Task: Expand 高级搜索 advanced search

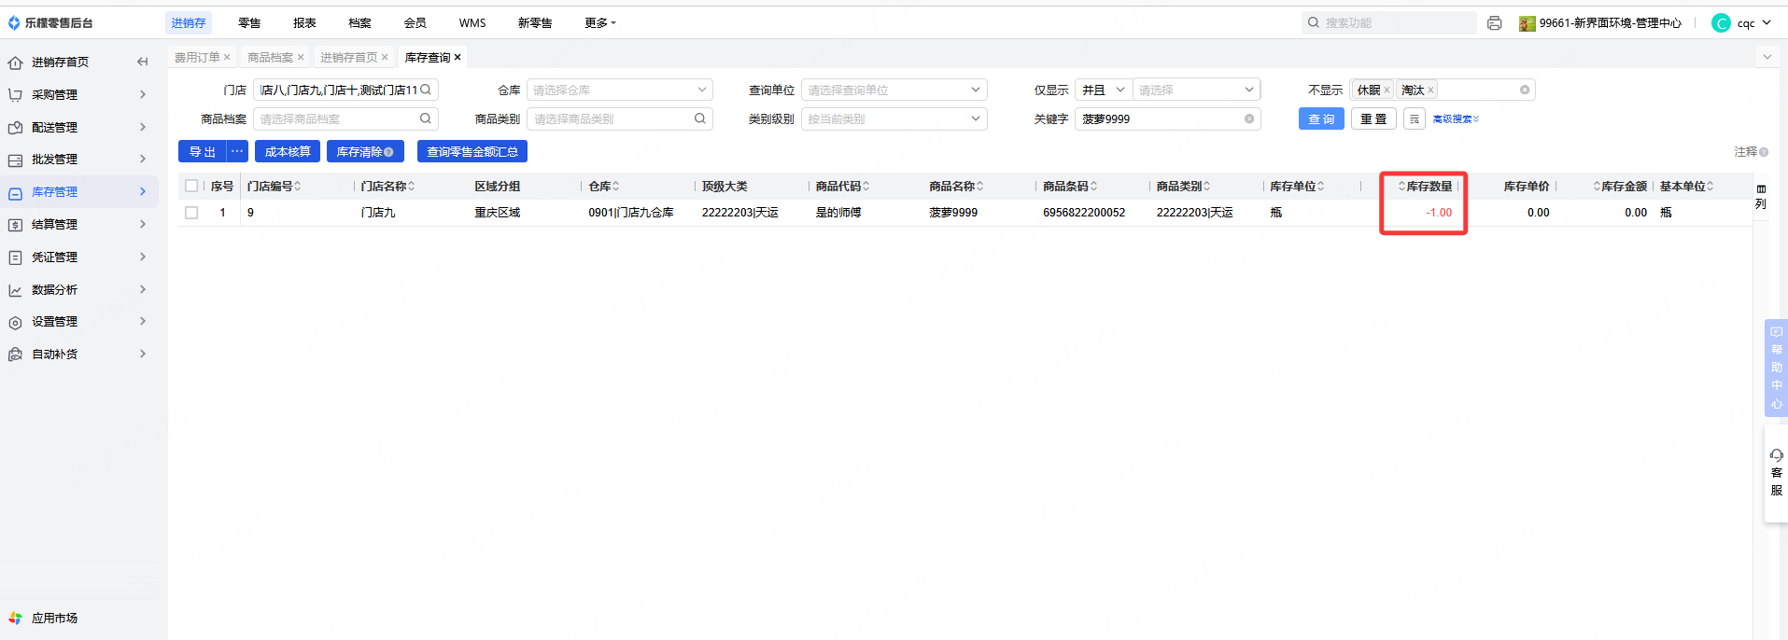Action: point(1456,119)
